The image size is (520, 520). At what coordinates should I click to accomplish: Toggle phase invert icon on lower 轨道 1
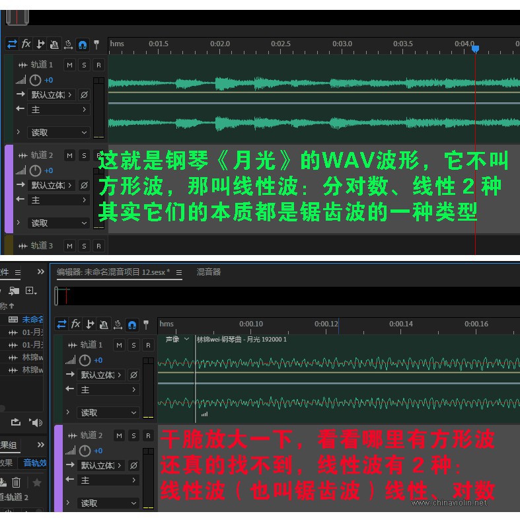coord(133,375)
